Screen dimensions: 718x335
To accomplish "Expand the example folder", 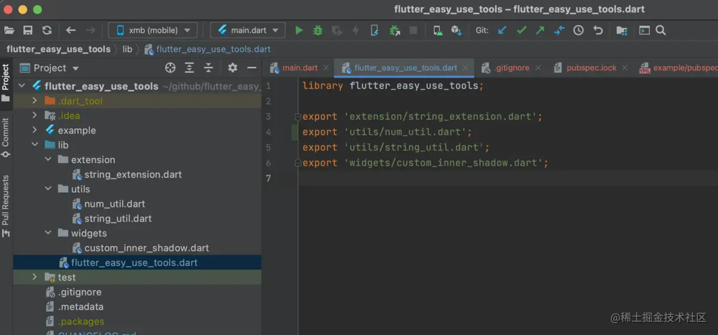I will coord(35,130).
